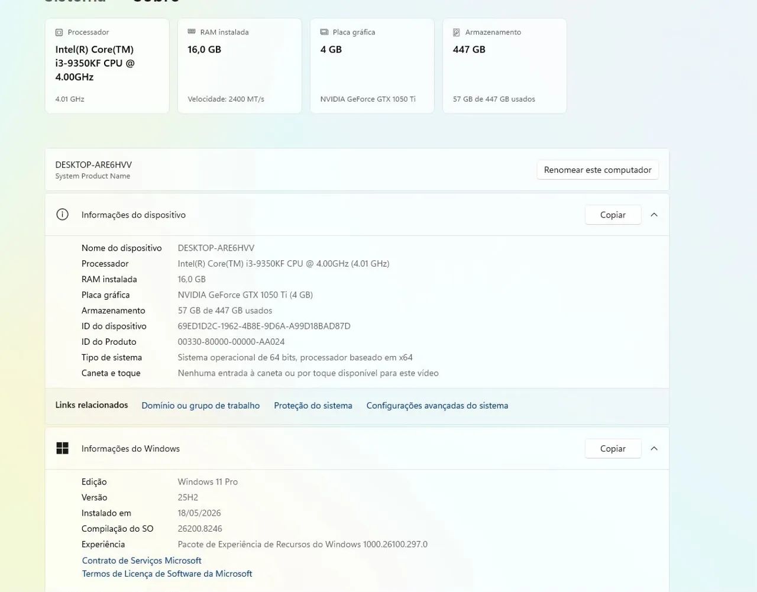Click the install date 18/05/2026
This screenshot has height=592, width=757.
[199, 513]
